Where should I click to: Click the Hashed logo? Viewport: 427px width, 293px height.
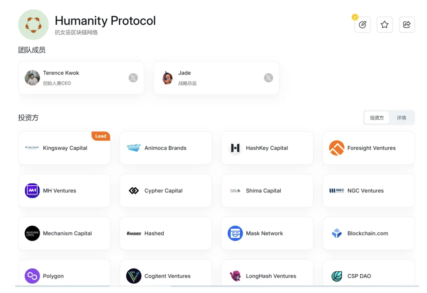(x=134, y=234)
